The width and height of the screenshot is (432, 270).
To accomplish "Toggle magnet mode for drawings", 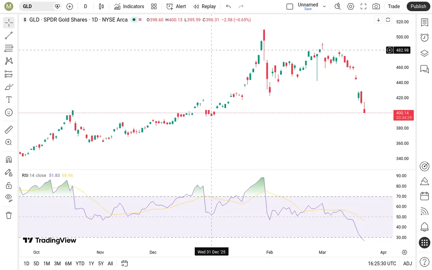I will click(9, 159).
